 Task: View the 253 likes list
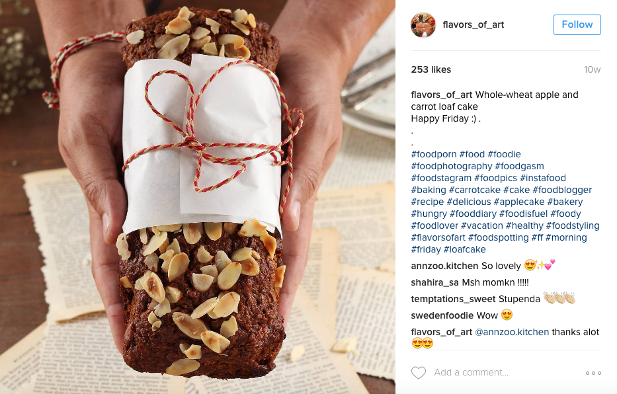tap(431, 69)
